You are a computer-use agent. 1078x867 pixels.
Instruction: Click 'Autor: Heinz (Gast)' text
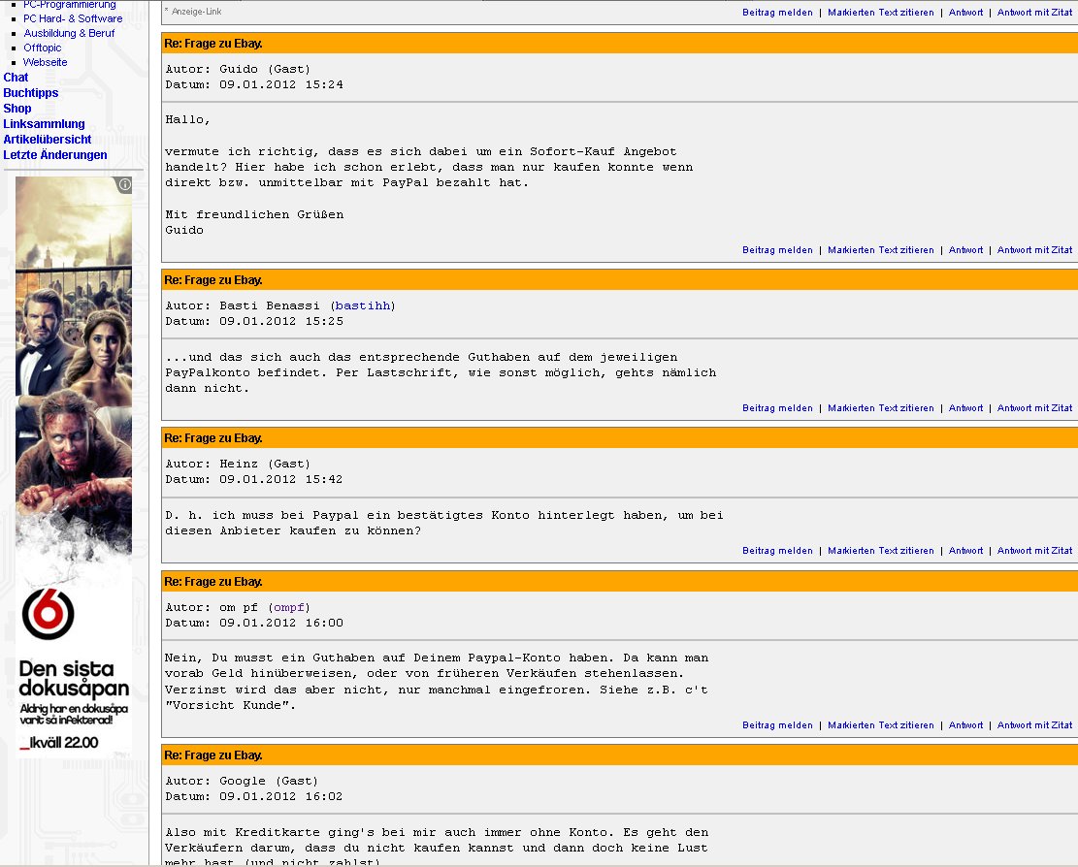coord(238,464)
